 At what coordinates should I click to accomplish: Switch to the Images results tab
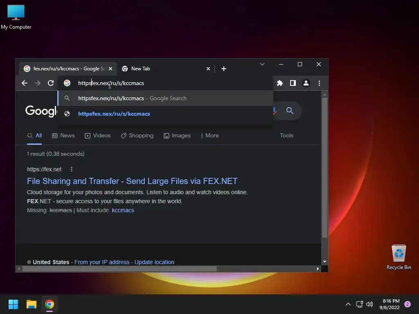point(177,136)
